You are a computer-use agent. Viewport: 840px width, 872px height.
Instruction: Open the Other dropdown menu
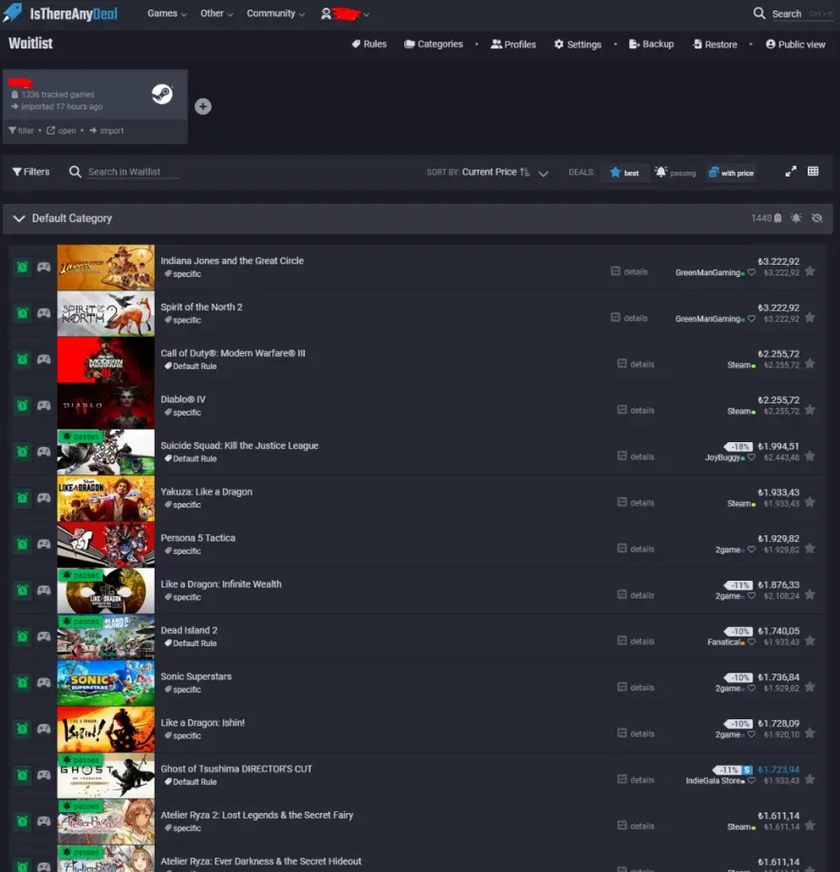click(216, 13)
